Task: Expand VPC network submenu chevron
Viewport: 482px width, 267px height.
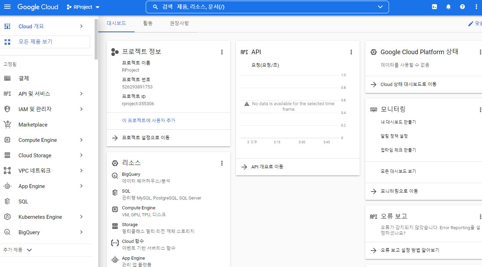Action: click(x=81, y=171)
